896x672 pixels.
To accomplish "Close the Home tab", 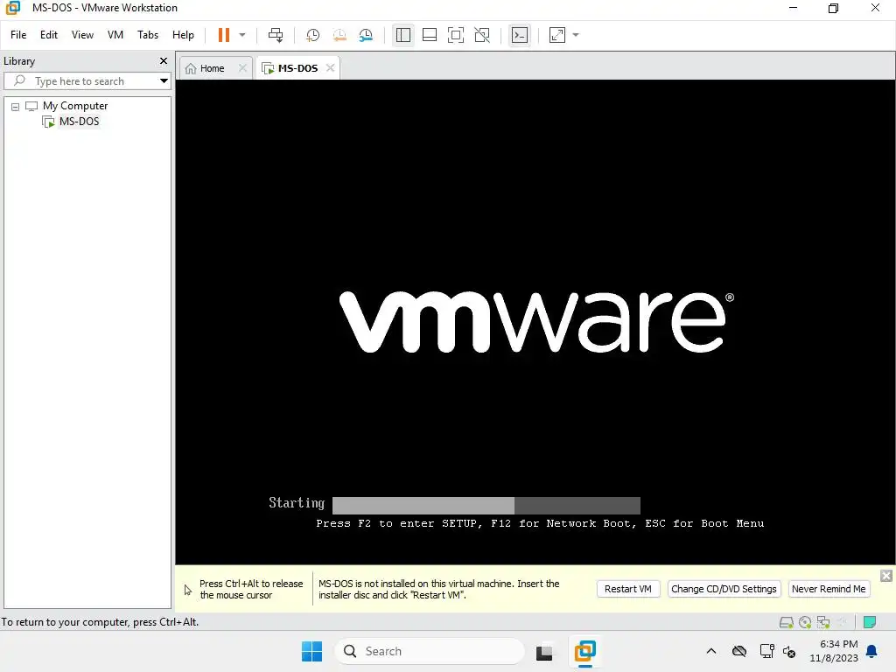I will (243, 68).
